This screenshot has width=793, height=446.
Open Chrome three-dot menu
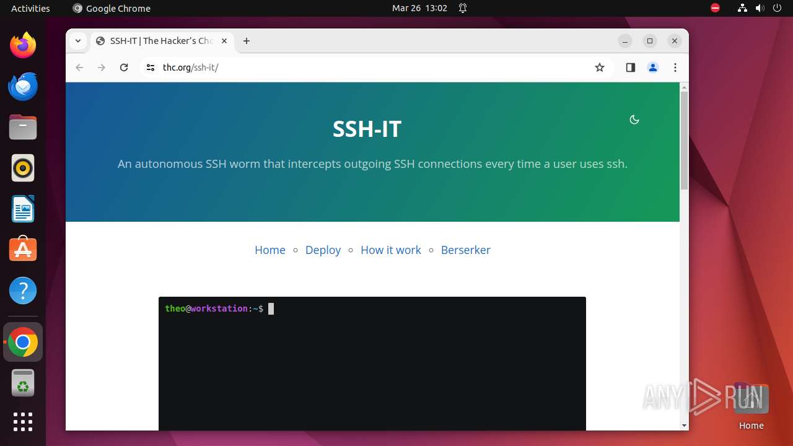point(675,68)
